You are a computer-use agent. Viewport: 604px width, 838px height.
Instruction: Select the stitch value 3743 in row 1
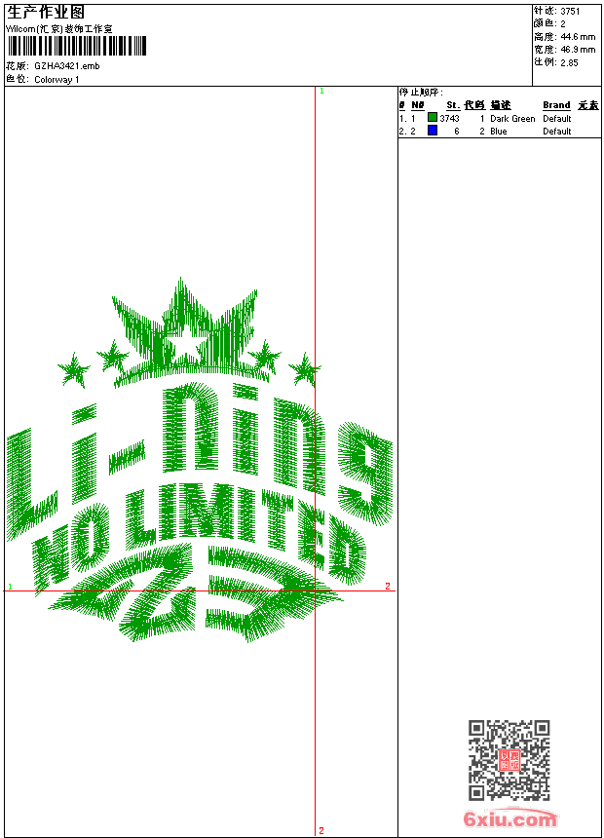[449, 118]
